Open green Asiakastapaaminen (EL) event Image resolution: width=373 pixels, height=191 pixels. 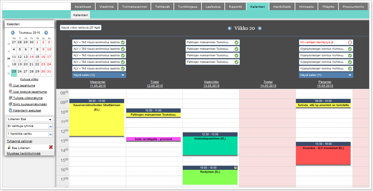(x=210, y=144)
